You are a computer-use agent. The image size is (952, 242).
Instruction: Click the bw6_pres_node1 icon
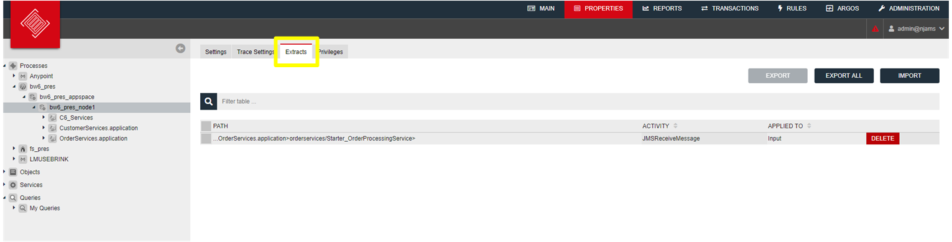coord(43,108)
